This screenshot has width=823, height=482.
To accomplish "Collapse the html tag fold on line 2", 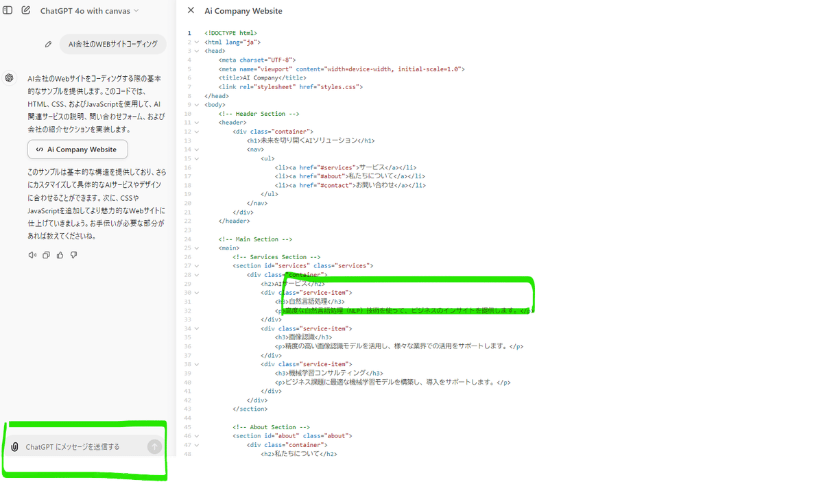I will [x=197, y=42].
